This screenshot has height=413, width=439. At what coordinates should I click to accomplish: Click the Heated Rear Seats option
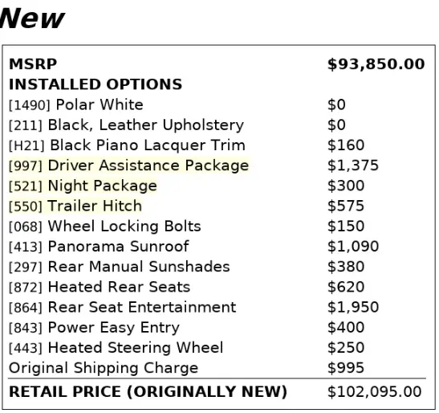(100, 287)
